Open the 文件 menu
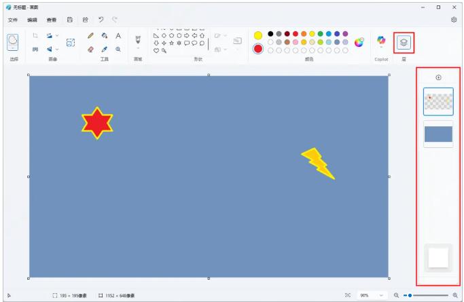This screenshot has height=302, width=464. tap(13, 20)
